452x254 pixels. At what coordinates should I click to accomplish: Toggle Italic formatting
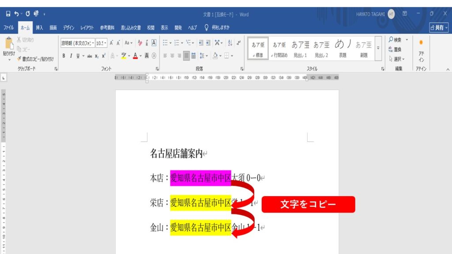pos(71,56)
